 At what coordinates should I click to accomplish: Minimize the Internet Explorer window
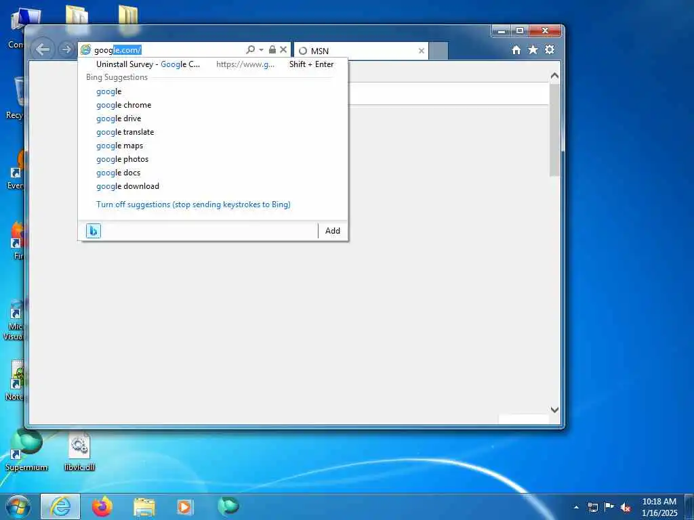click(x=502, y=31)
